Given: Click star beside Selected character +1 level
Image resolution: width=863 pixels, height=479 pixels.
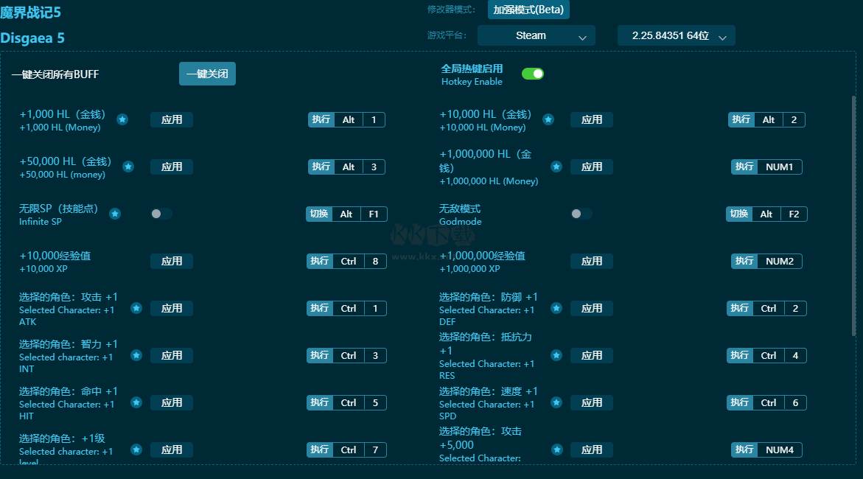Looking at the screenshot, I should pyautogui.click(x=136, y=450).
